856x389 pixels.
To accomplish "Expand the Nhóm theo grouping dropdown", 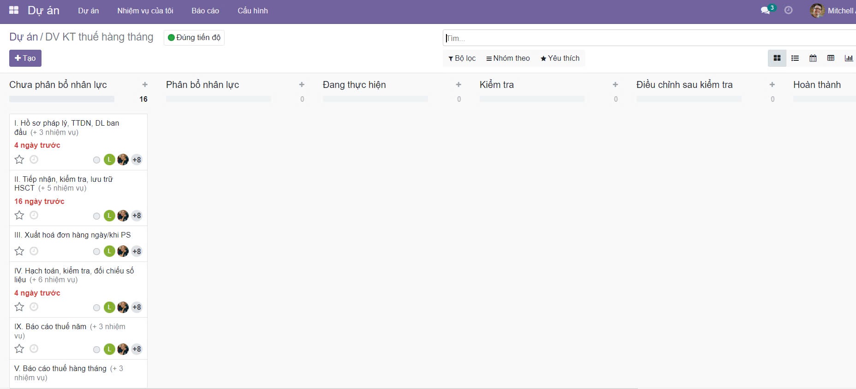I will pyautogui.click(x=508, y=58).
